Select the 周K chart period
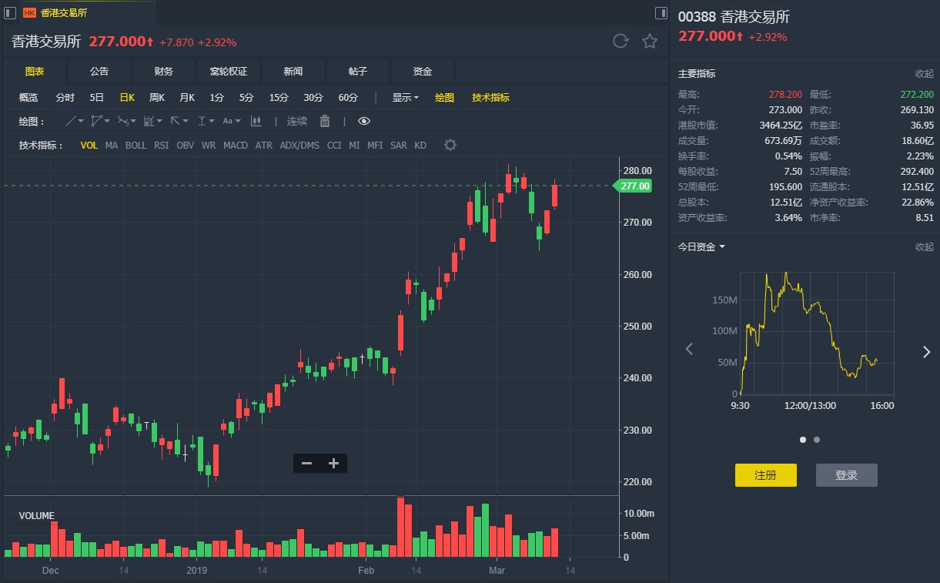940x583 pixels. point(157,98)
